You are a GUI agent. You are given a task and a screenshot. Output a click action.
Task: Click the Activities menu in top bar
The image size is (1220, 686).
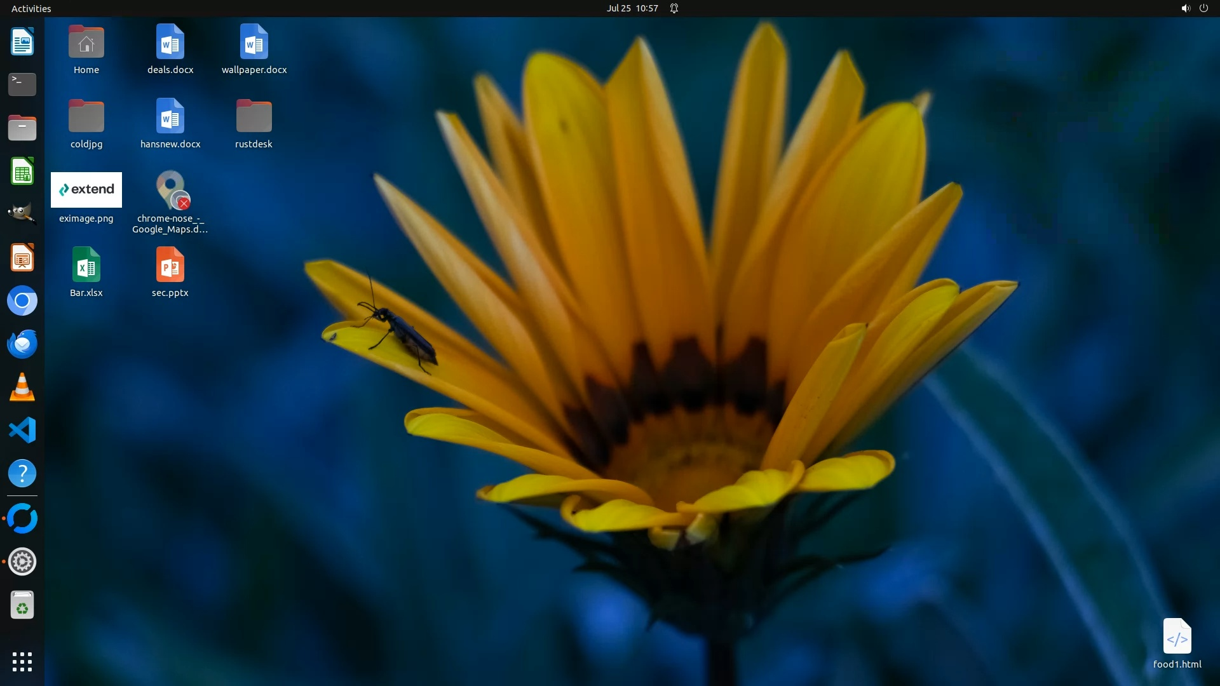tap(31, 8)
